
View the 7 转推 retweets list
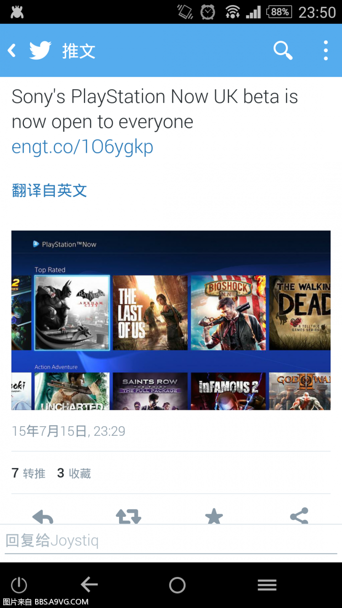point(28,473)
